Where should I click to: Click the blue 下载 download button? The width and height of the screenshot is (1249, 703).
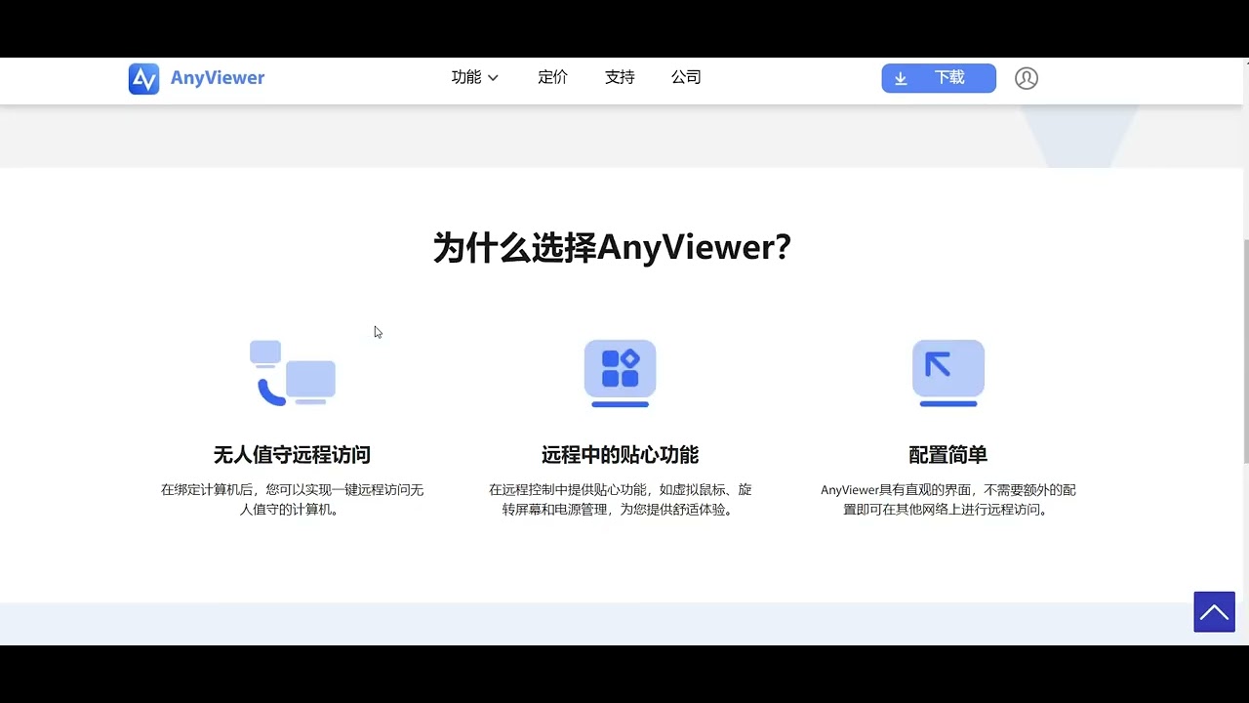point(939,78)
